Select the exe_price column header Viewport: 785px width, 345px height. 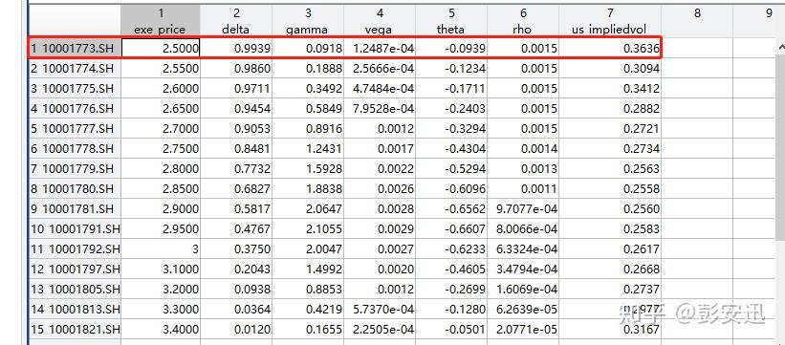coord(161,21)
